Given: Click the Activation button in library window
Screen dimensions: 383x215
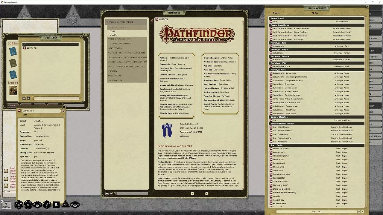Looking at the screenshot, I should tap(13, 105).
